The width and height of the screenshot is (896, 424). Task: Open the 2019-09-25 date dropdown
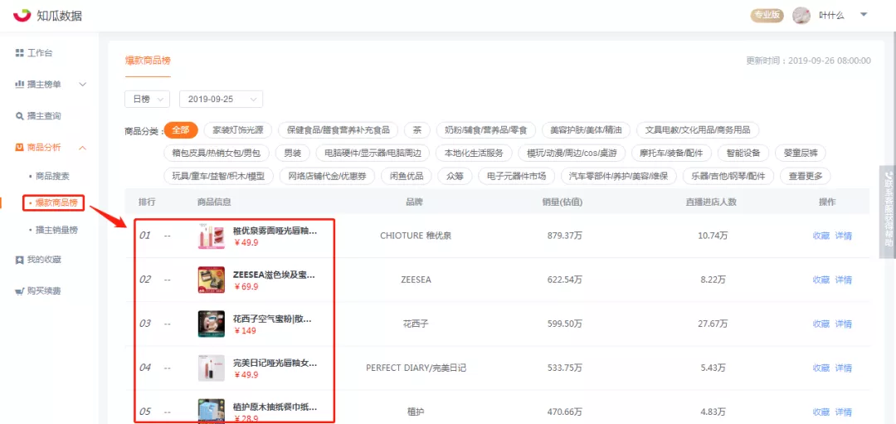tap(222, 99)
